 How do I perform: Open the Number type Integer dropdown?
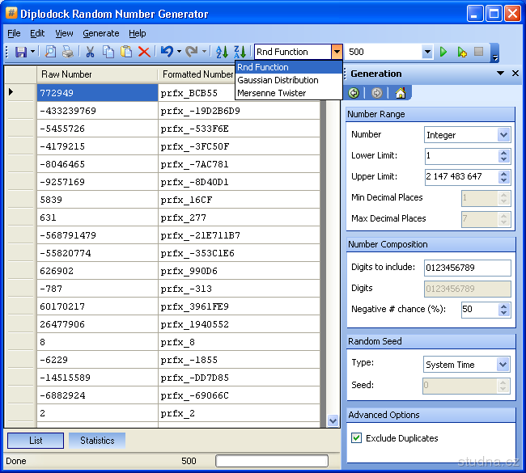(503, 135)
